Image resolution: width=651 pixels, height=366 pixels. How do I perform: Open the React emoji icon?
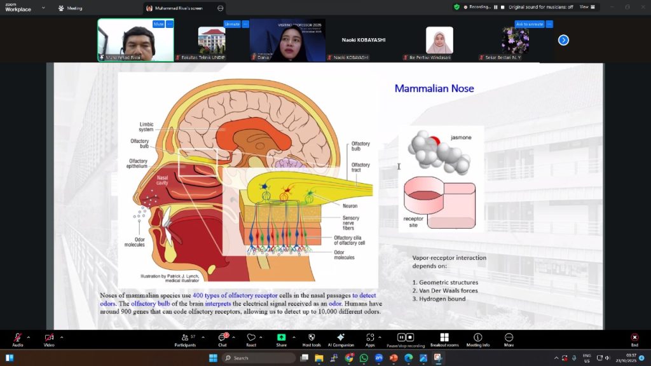tap(251, 337)
